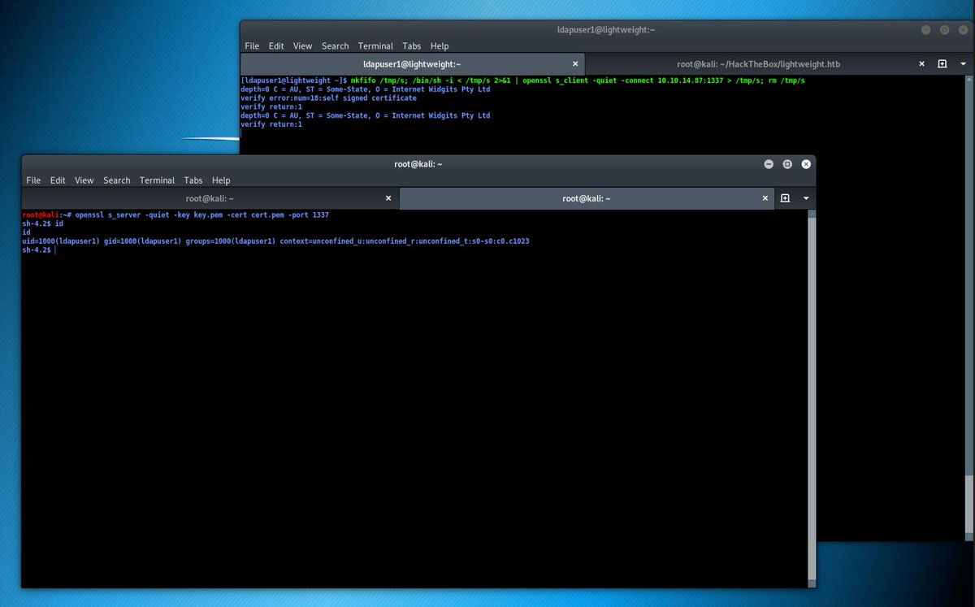975x607 pixels.
Task: Open View menu in ldapuser1@lightweight window
Action: (x=303, y=46)
